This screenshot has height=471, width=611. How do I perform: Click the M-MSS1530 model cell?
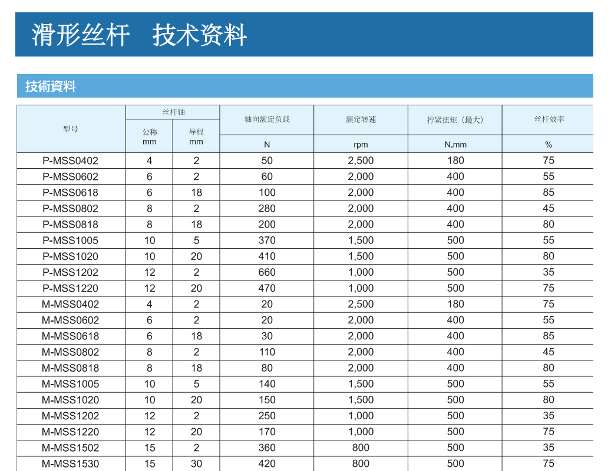[71, 463]
